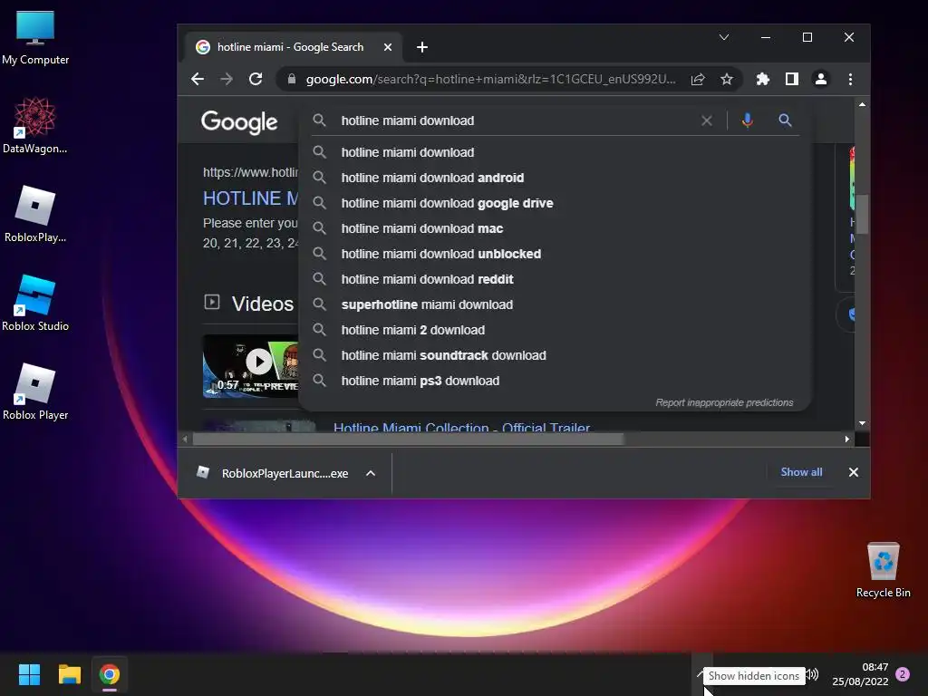The height and width of the screenshot is (696, 928).
Task: Choose suggestion 'hotline miami 2 download'
Action: 554,330
